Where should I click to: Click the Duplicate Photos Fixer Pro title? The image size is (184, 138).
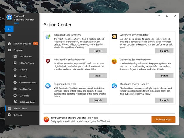[x=135, y=84]
